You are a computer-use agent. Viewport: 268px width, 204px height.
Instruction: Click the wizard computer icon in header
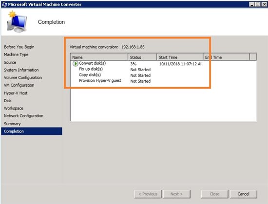pos(17,22)
